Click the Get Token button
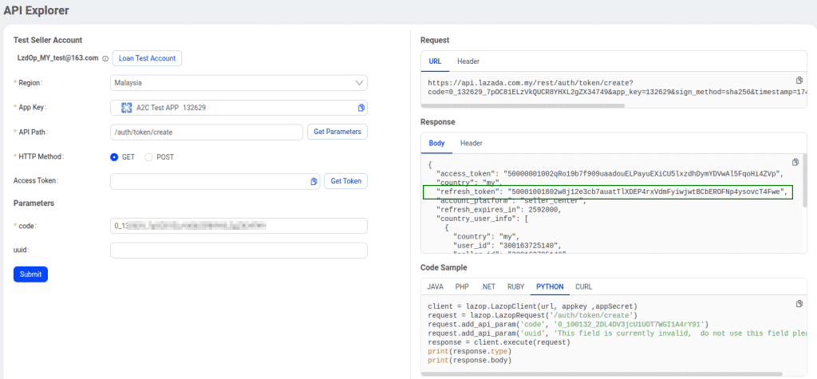The image size is (817, 379). (345, 182)
